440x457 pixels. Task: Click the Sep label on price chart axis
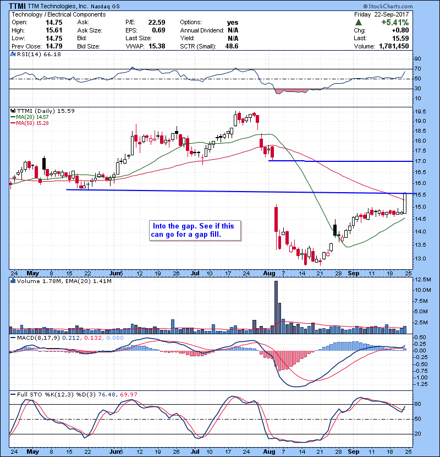(353, 273)
